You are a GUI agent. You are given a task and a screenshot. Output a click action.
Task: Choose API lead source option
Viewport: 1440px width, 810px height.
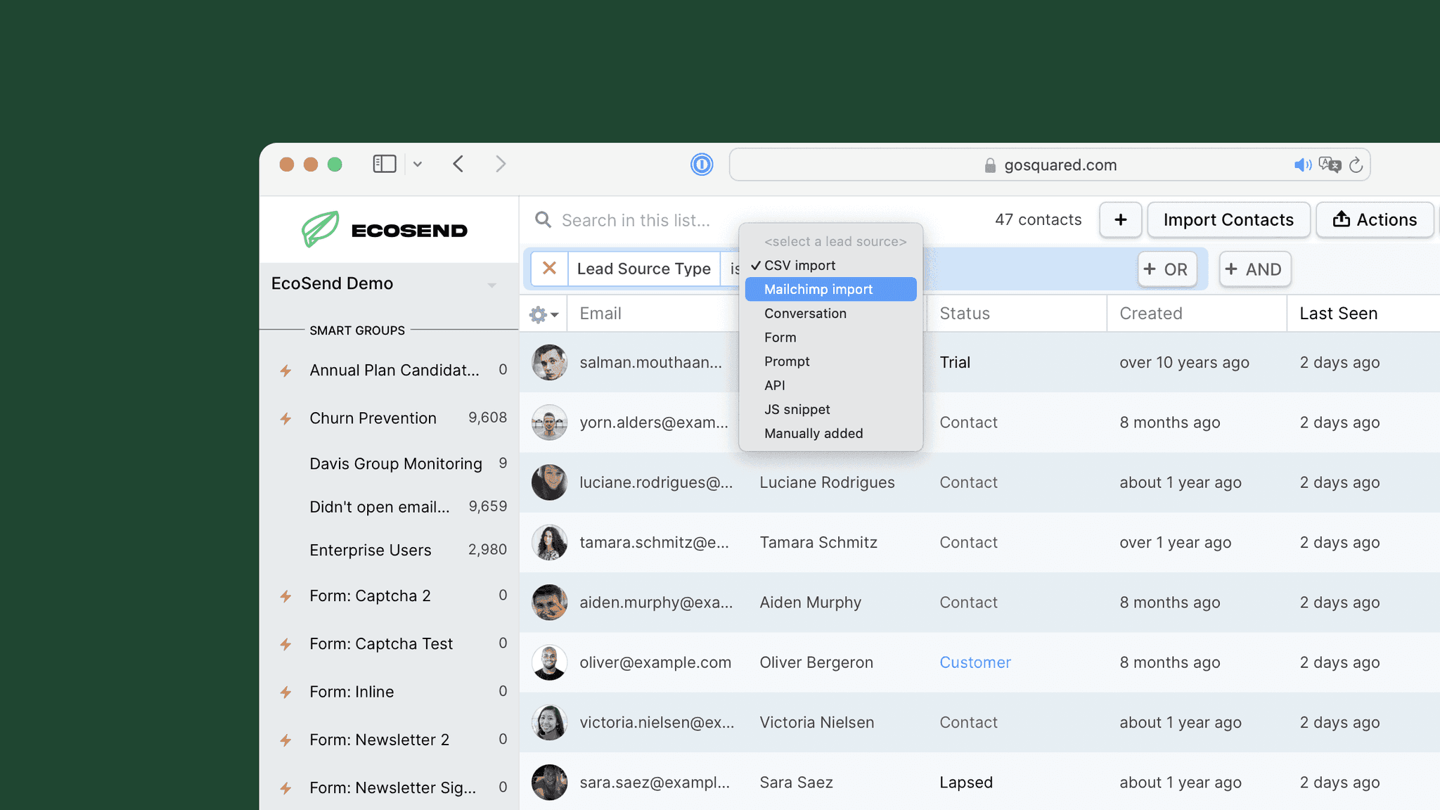830,385
